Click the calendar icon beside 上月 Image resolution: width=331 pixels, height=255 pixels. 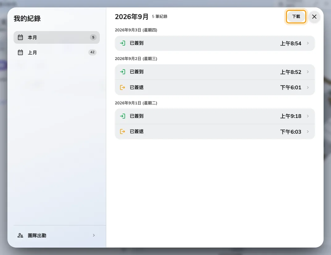coord(20,52)
